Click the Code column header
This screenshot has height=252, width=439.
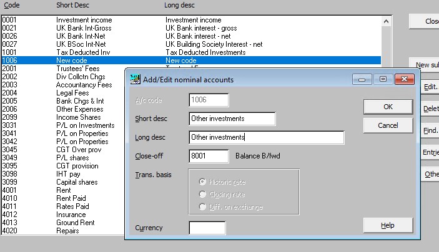pos(11,5)
